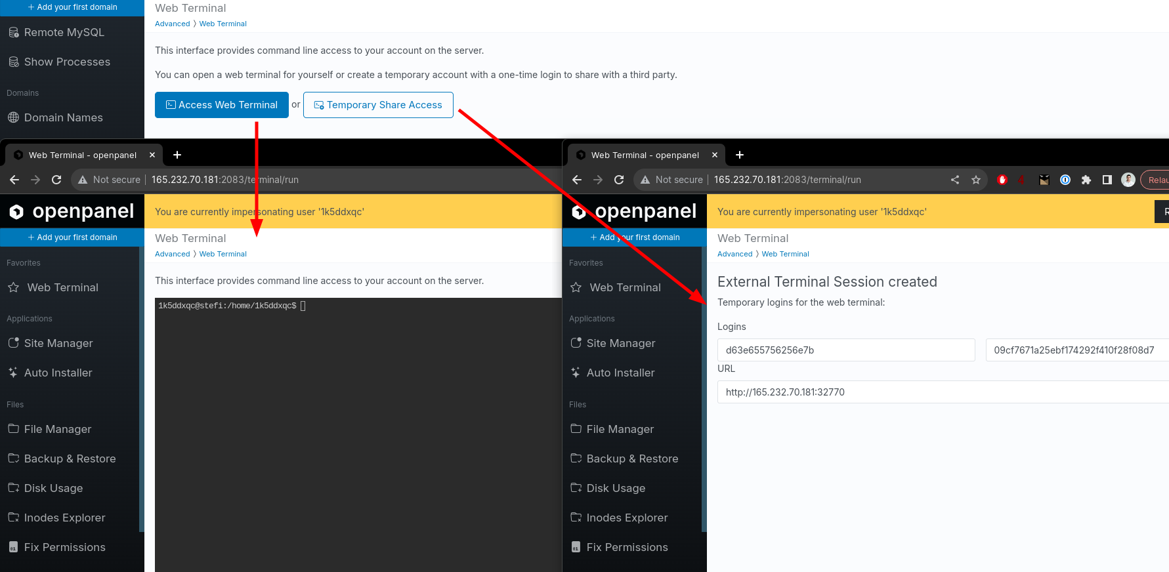Select right browser tab Web Terminal - openpanel
The width and height of the screenshot is (1169, 572).
[645, 155]
